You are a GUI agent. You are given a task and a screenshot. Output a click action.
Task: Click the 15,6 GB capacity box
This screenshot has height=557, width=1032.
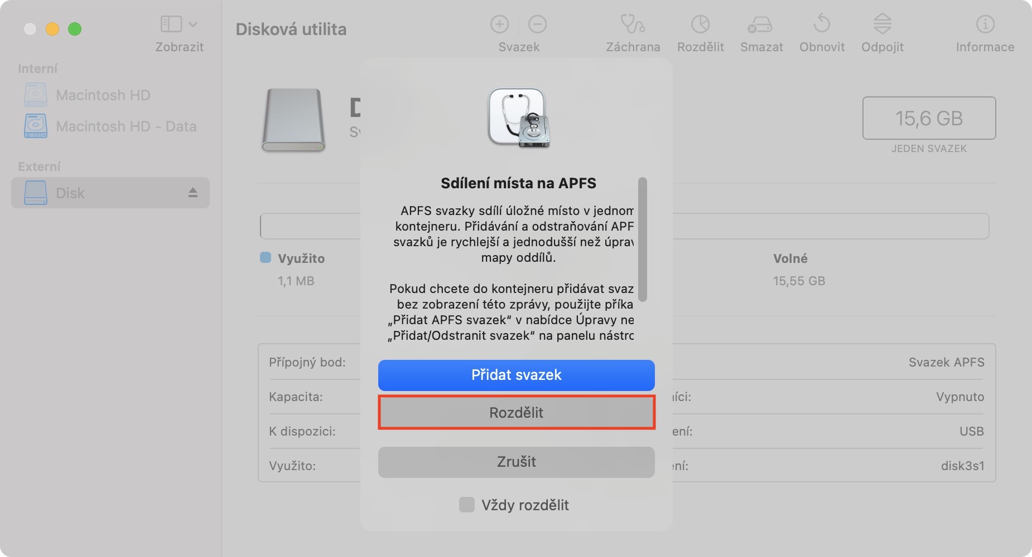click(x=929, y=118)
